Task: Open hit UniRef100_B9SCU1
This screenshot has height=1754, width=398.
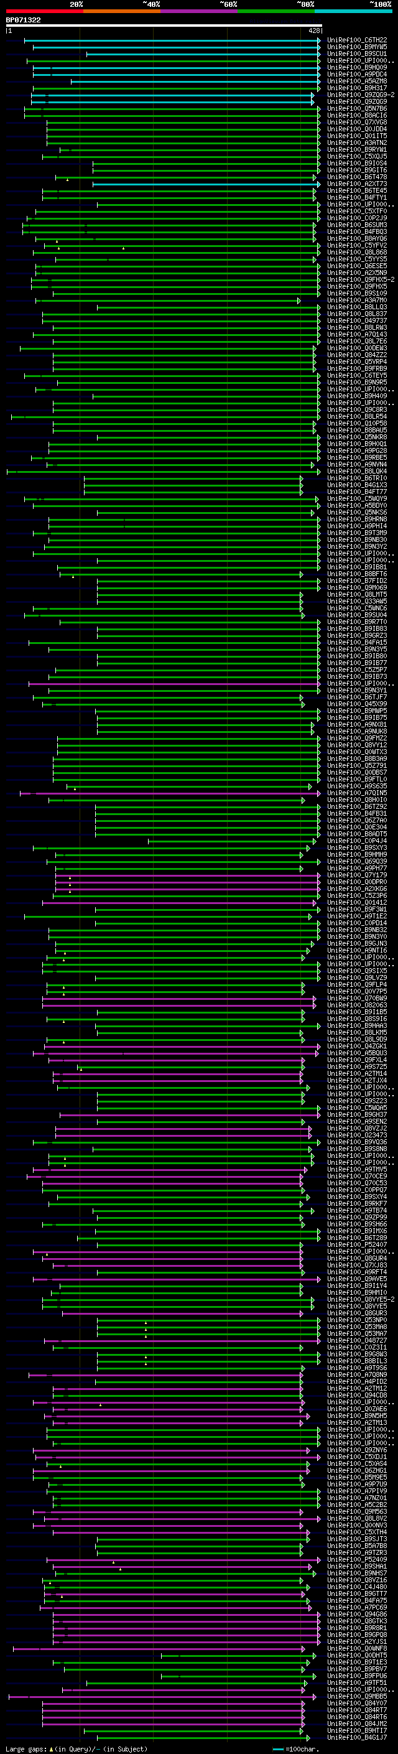Action: (356, 54)
